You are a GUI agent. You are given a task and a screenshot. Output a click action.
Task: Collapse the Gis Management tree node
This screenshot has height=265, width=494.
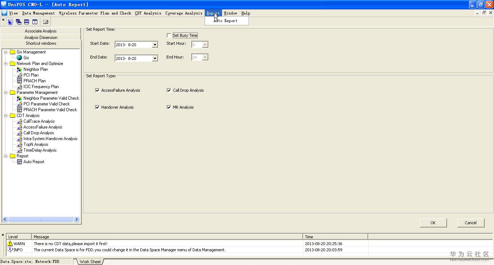[x=6, y=52]
